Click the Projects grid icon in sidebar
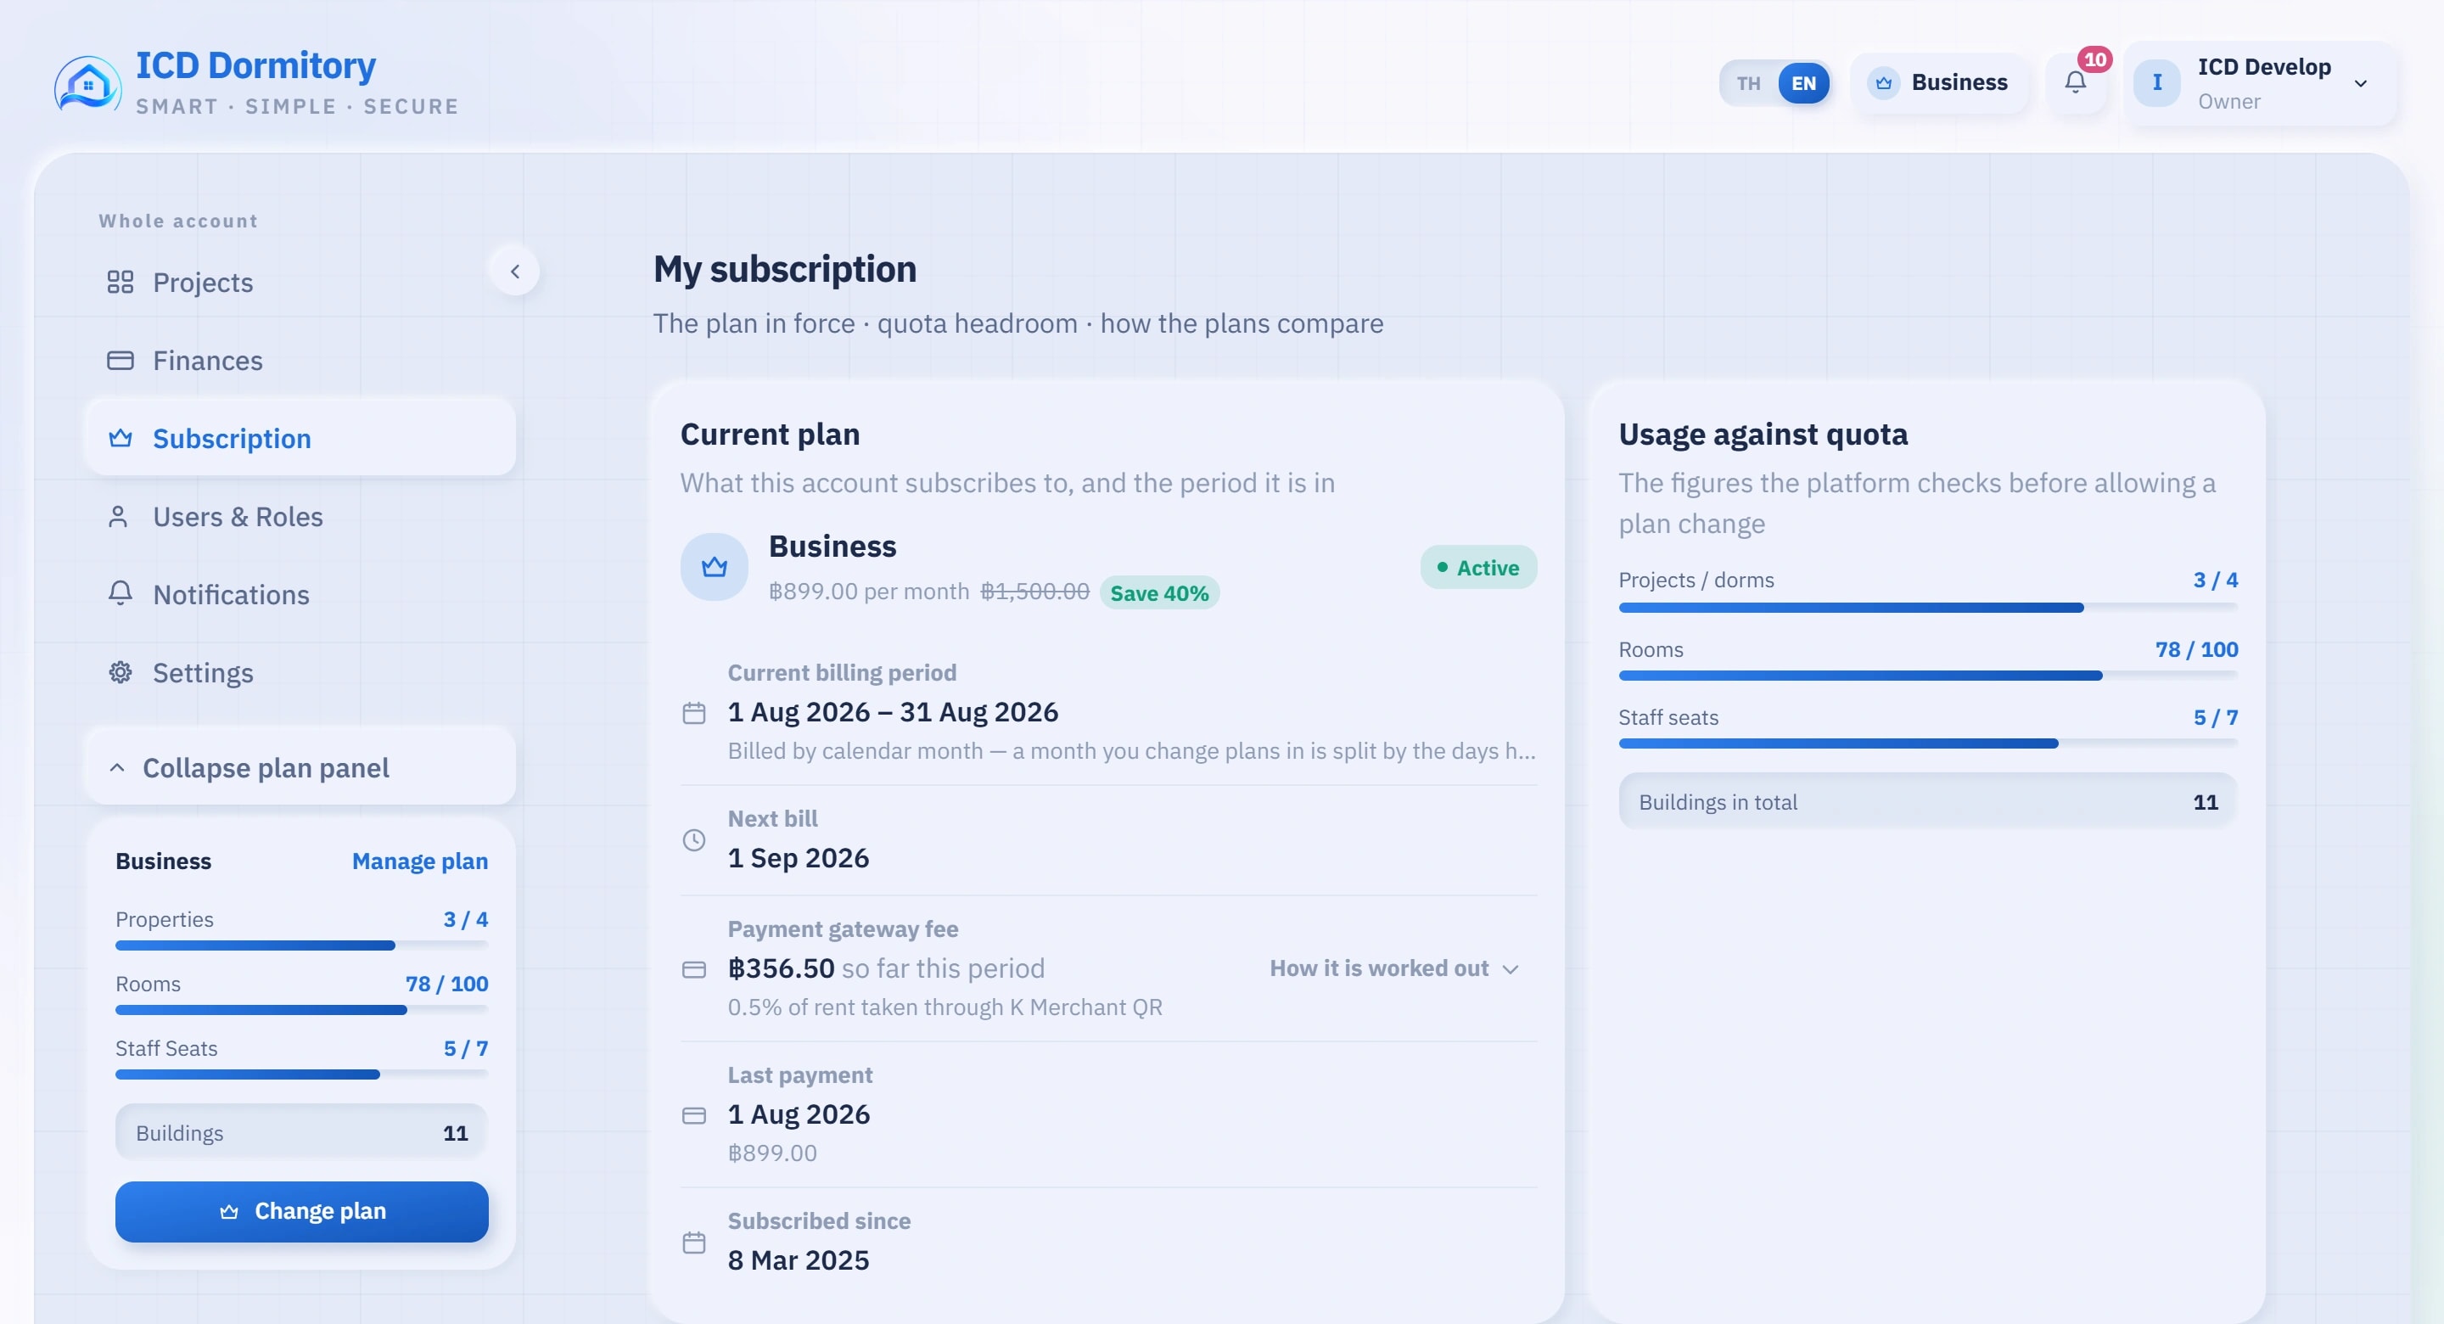The image size is (2444, 1324). coord(121,282)
